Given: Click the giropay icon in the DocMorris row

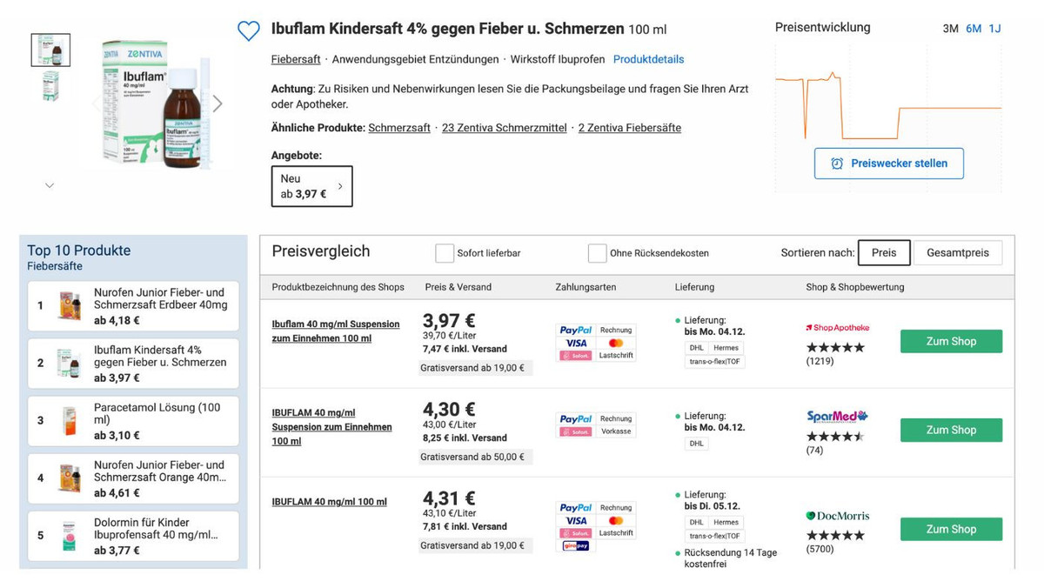Looking at the screenshot, I should (574, 546).
